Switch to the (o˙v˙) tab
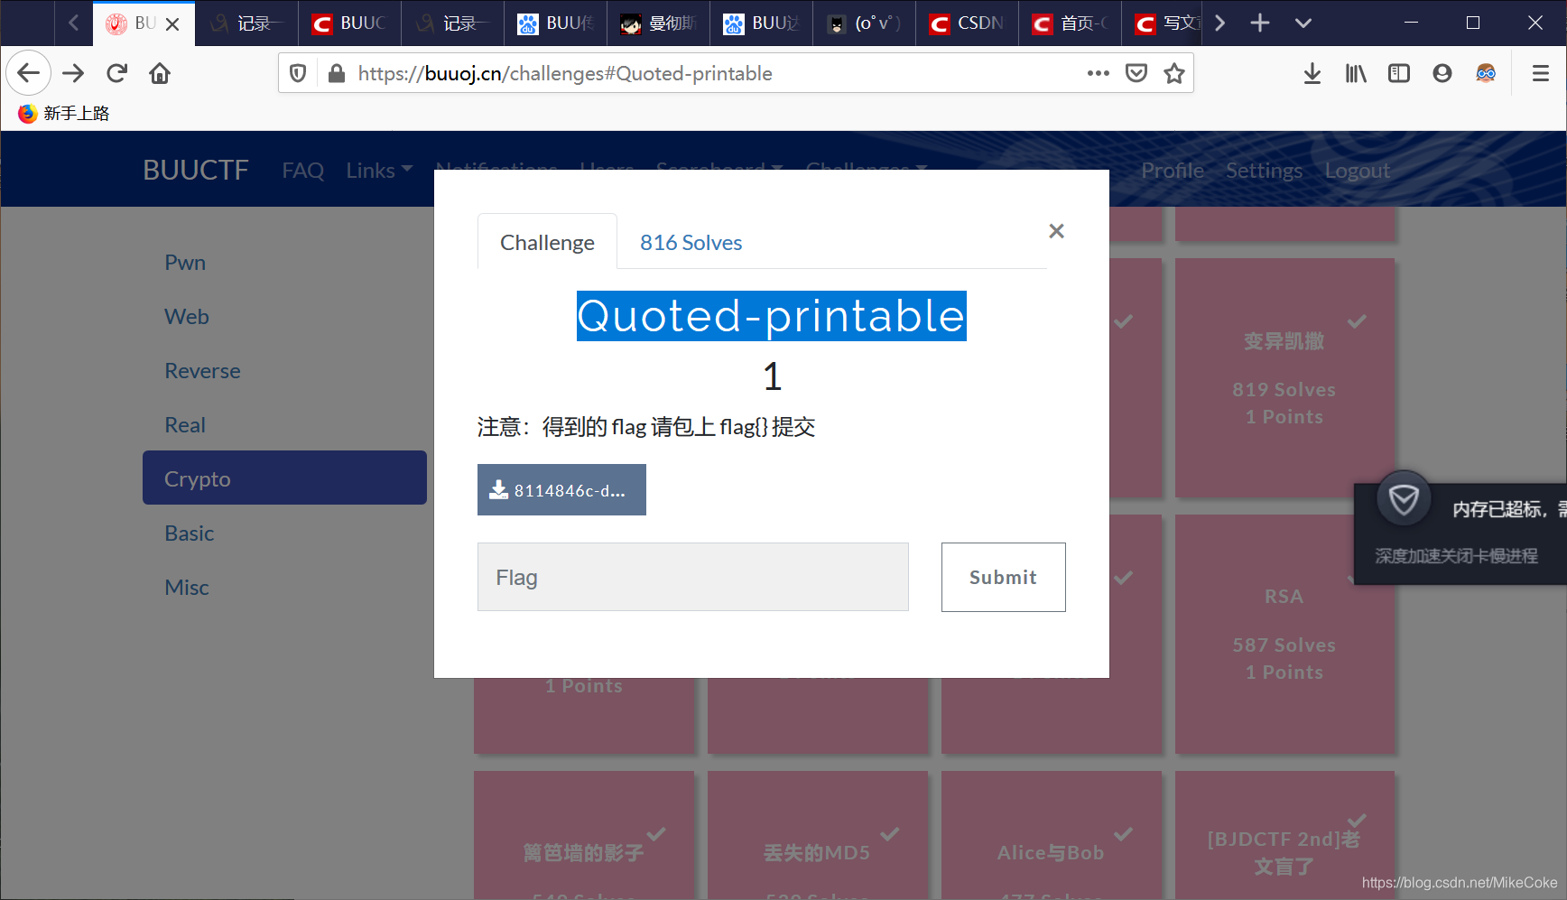This screenshot has height=900, width=1567. tap(865, 23)
